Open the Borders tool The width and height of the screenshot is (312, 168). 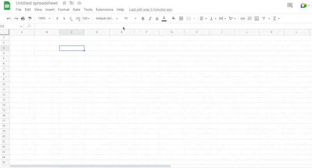click(x=181, y=18)
